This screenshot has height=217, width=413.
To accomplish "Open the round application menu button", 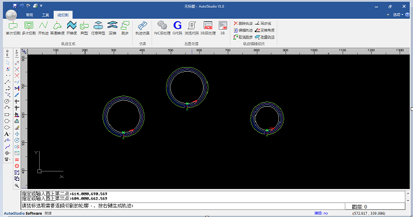I will click(11, 15).
